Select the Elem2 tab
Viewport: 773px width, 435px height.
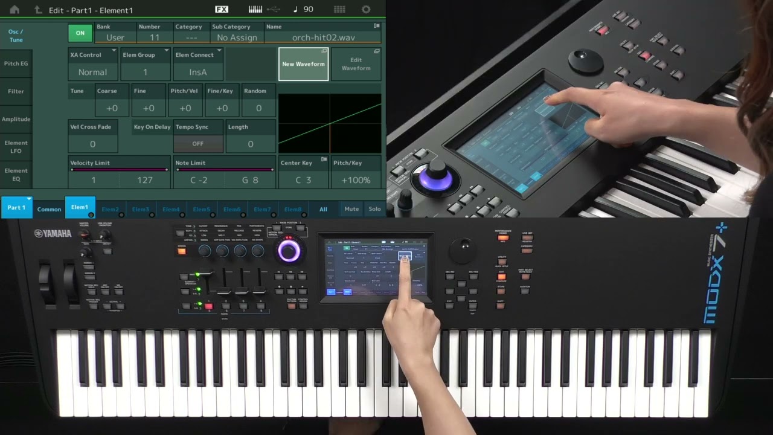[111, 209]
